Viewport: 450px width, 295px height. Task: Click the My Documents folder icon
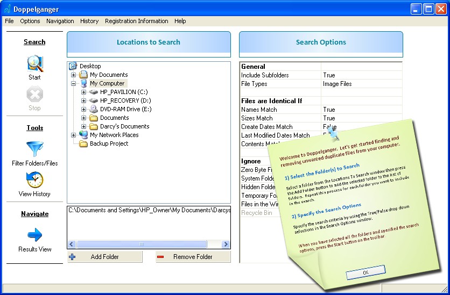tap(83, 75)
